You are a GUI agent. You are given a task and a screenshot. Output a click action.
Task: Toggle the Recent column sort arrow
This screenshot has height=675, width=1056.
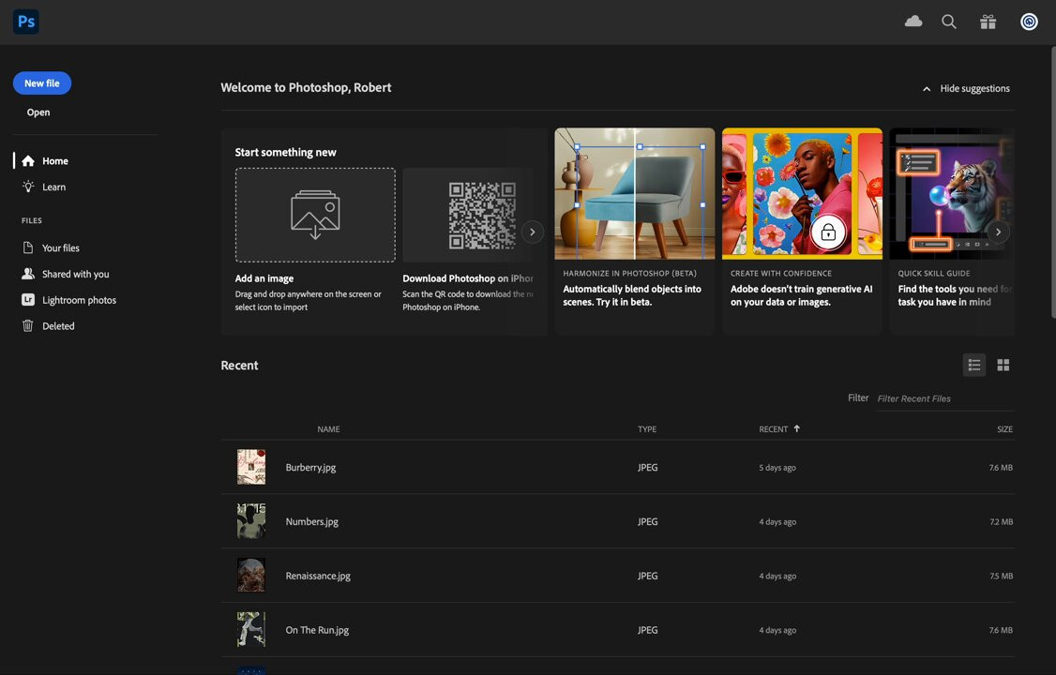click(797, 428)
